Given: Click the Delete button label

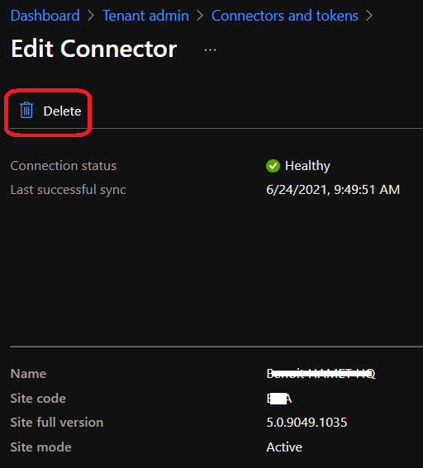Looking at the screenshot, I should pos(62,111).
